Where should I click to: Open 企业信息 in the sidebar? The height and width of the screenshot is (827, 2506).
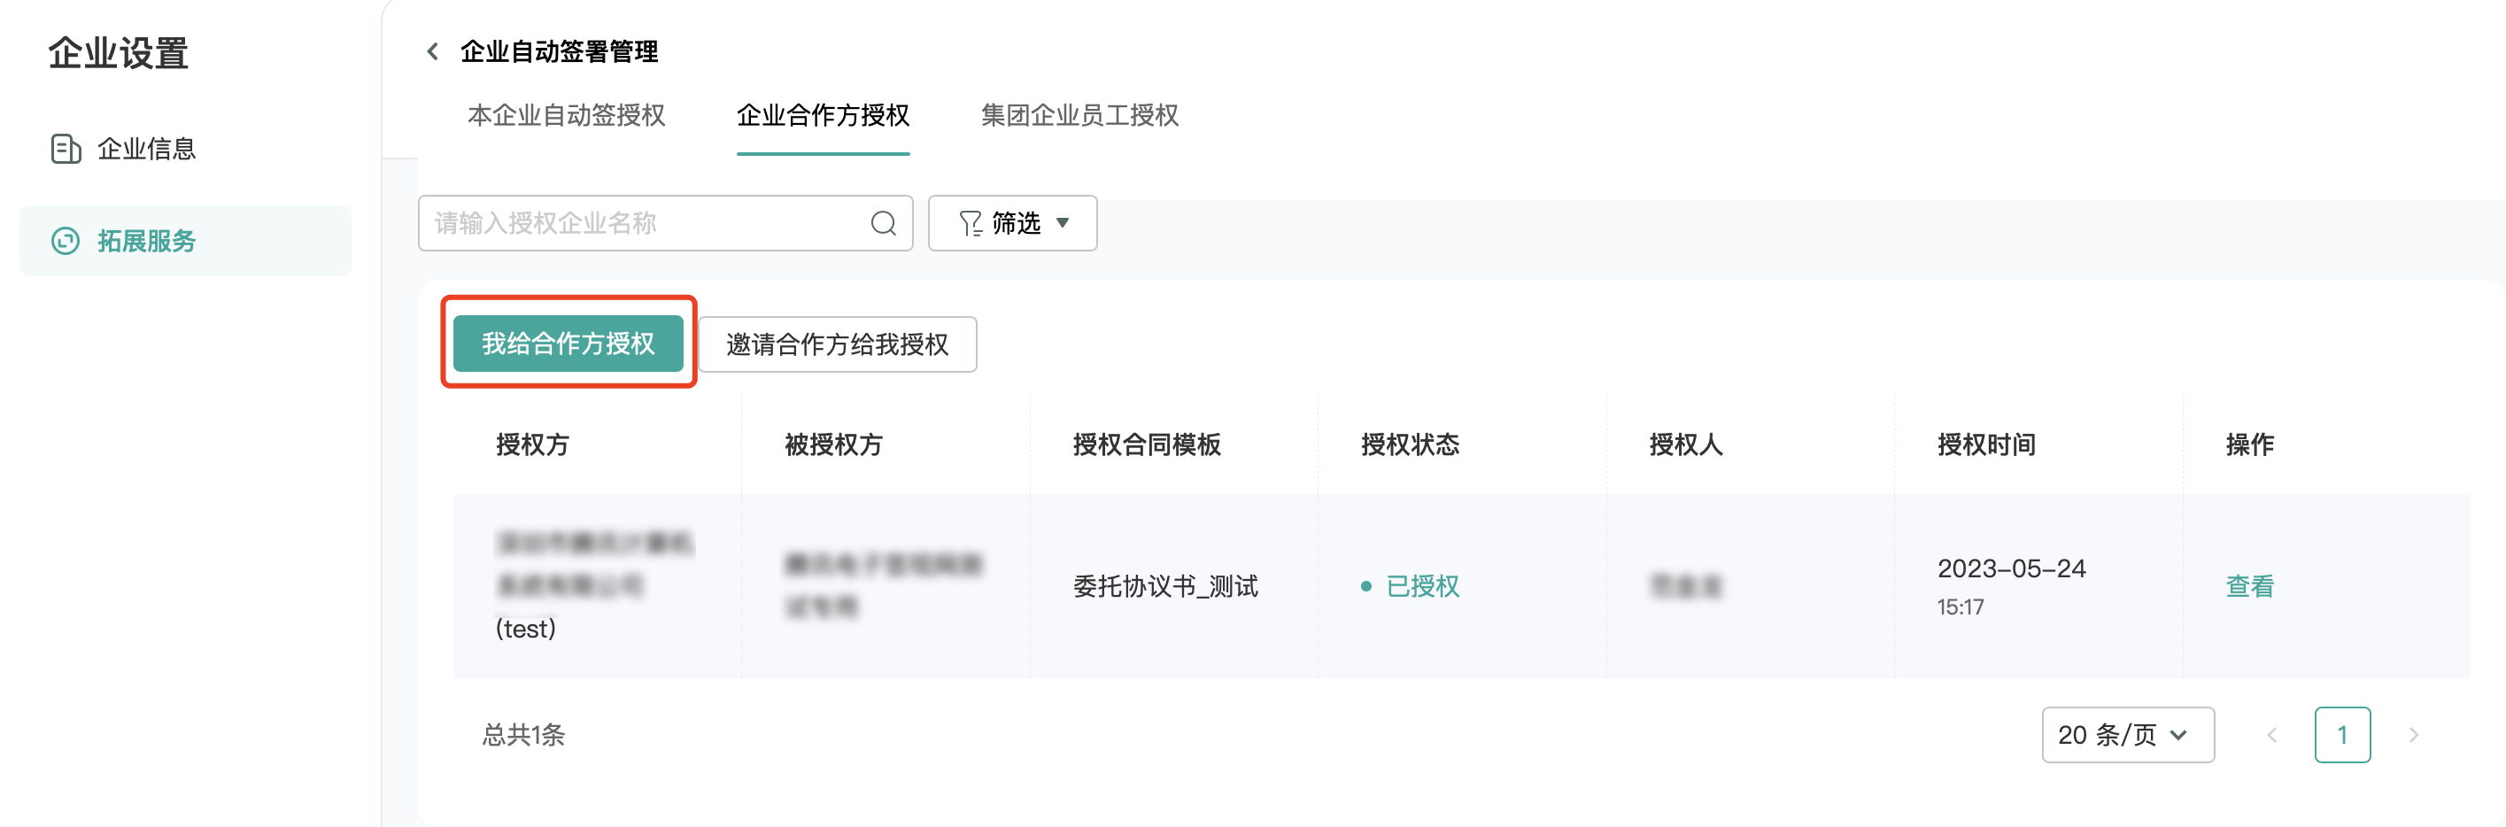[185, 149]
